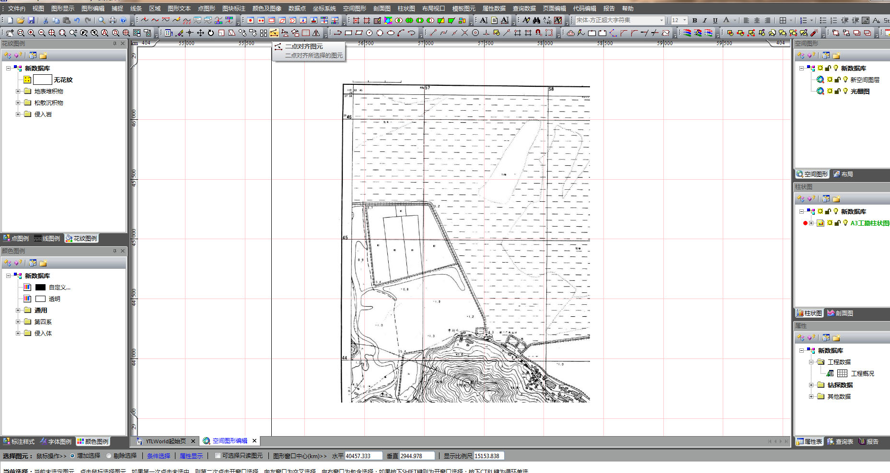This screenshot has height=473, width=890.
Task: Save the document with the floppy icon
Action: pyautogui.click(x=31, y=20)
